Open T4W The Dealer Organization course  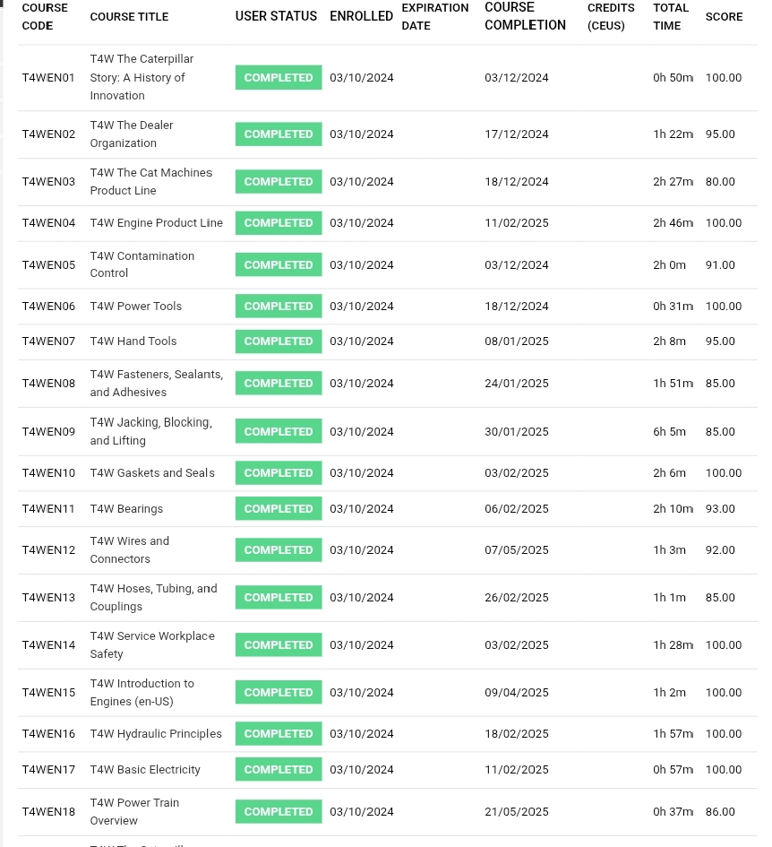pyautogui.click(x=131, y=134)
